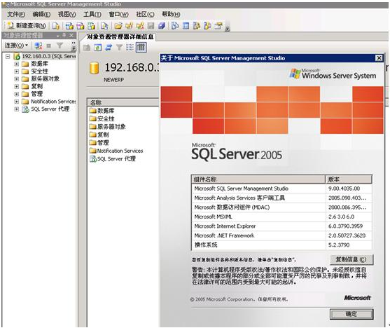
Task: Open the 工具(T) menu
Action: pyautogui.click(x=92, y=14)
